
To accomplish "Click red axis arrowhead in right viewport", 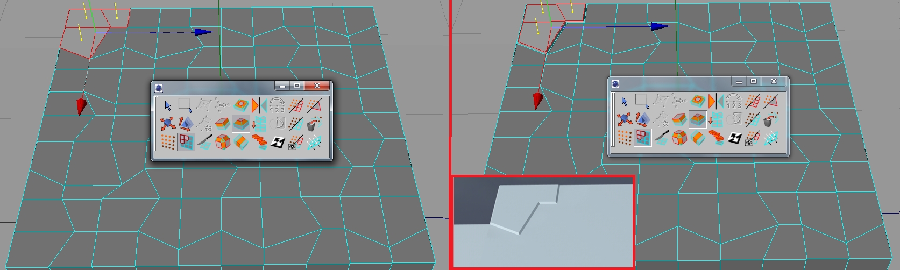I will (537, 101).
